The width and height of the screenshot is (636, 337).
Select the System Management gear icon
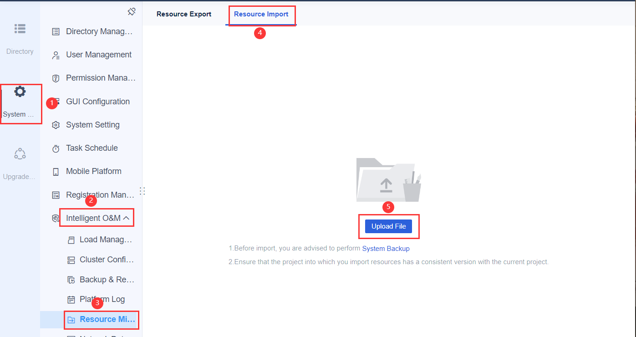click(x=20, y=92)
